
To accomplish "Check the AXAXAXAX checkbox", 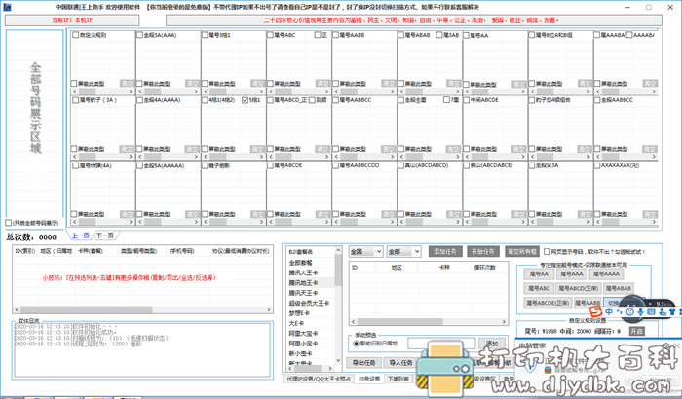I will tap(597, 165).
